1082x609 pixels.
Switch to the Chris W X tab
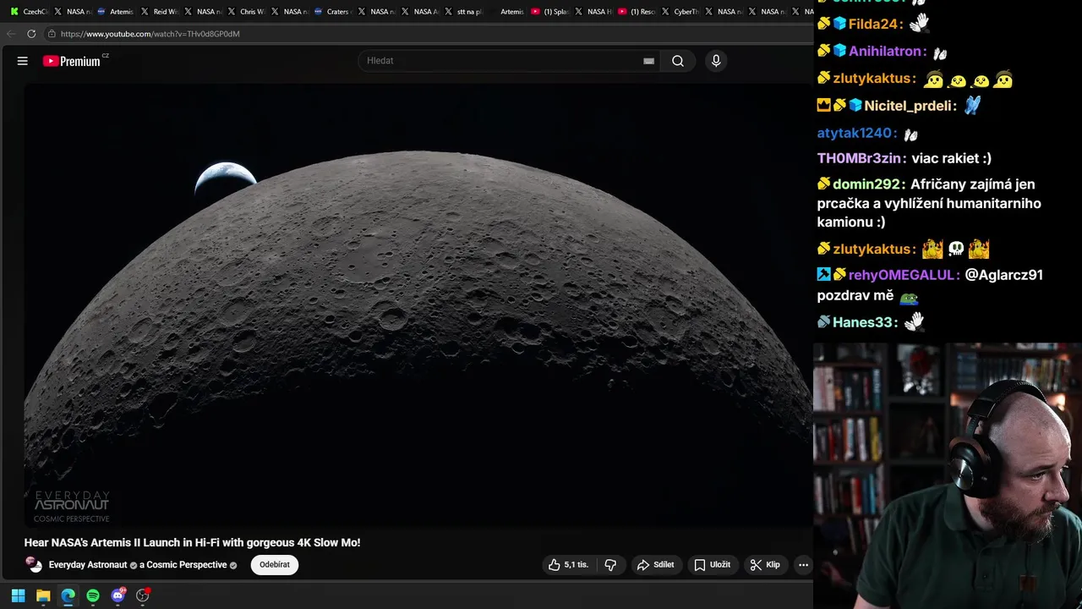click(x=245, y=12)
